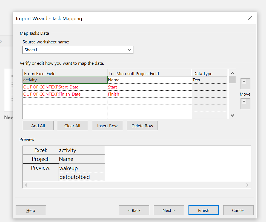Screen dimensions: 266x222
Task: Click the 'Name' value in the preview Project row
Action: pos(66,159)
